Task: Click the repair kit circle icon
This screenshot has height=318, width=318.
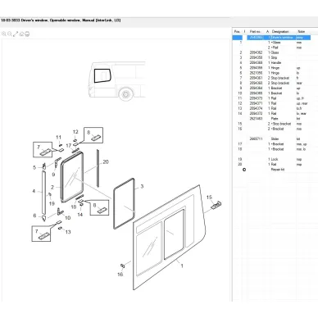Action: tap(244, 170)
